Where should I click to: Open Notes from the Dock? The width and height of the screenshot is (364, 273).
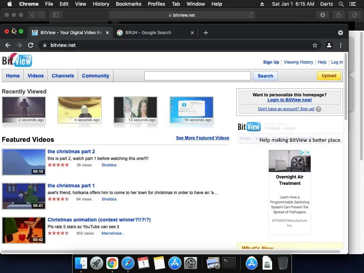tap(159, 263)
